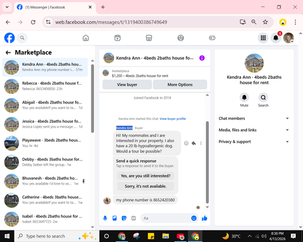Open Facebook search magnifier icon
Screen dimensions: 303x242
(x=22, y=38)
